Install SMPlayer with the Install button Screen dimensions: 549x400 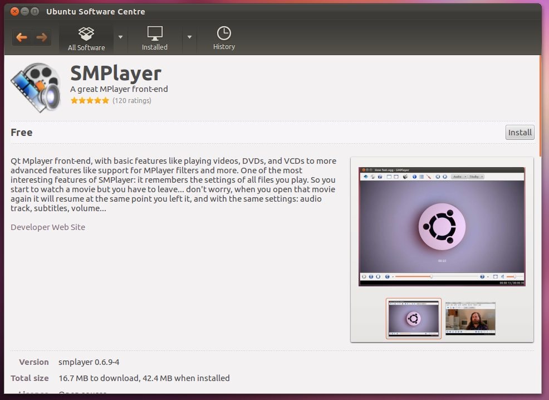point(519,133)
